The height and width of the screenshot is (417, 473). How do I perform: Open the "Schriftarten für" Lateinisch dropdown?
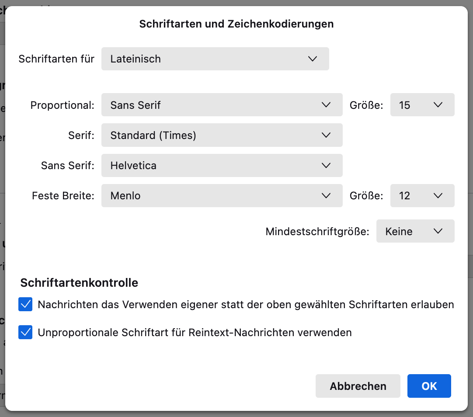[x=215, y=59]
